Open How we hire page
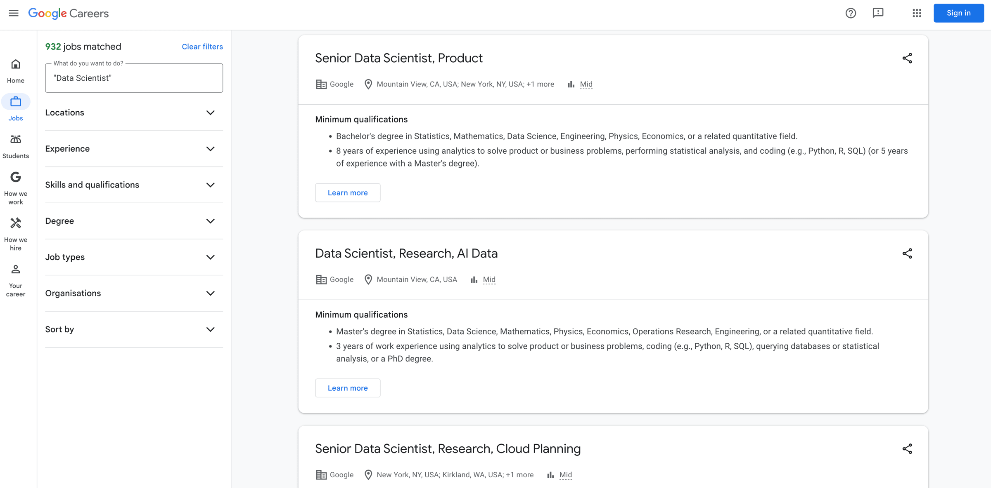This screenshot has height=488, width=991. coord(16,234)
